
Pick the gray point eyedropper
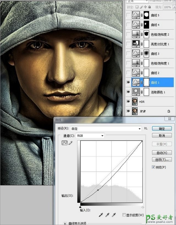(x=107, y=215)
